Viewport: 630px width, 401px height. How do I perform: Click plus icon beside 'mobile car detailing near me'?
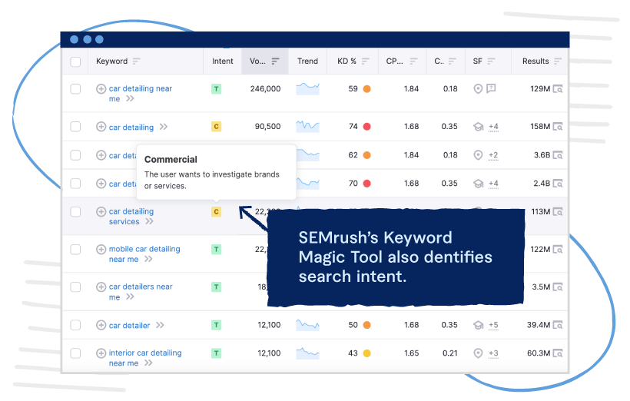pos(101,250)
